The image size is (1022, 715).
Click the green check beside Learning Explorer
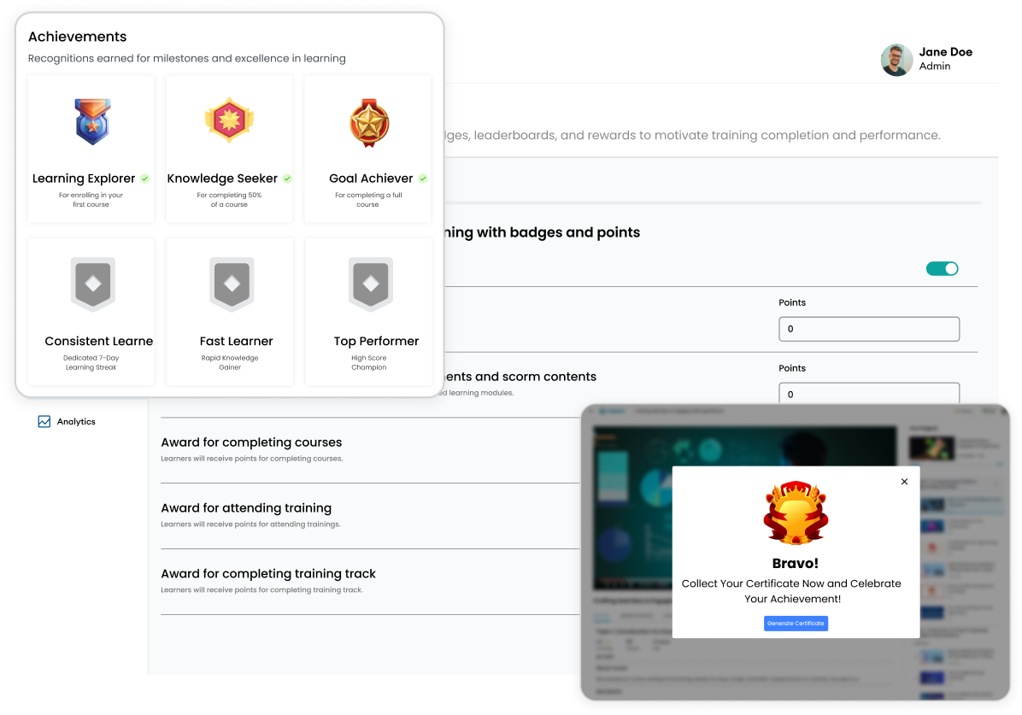(x=145, y=179)
